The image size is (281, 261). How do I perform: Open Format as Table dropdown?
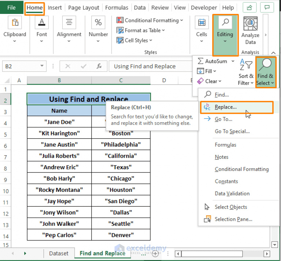tap(140, 30)
